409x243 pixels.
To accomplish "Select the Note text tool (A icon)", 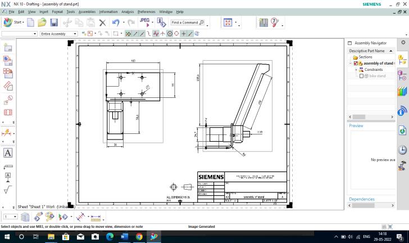I will click(7, 153).
